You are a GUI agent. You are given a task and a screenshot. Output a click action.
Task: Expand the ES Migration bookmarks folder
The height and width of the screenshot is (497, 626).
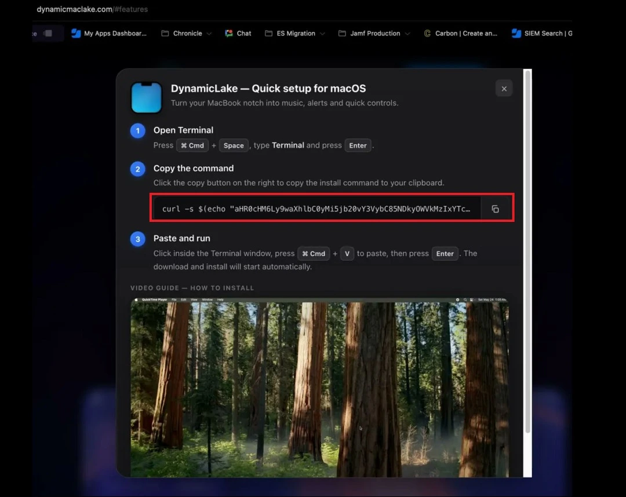coord(295,34)
